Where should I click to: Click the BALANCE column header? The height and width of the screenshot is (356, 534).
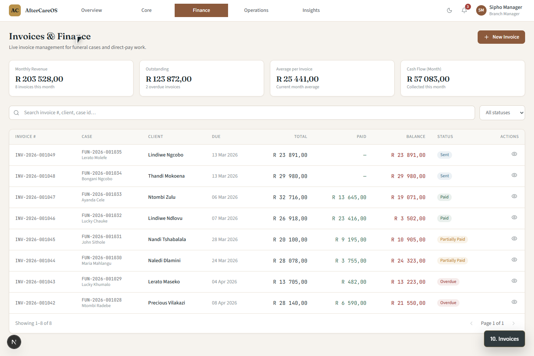pyautogui.click(x=416, y=137)
